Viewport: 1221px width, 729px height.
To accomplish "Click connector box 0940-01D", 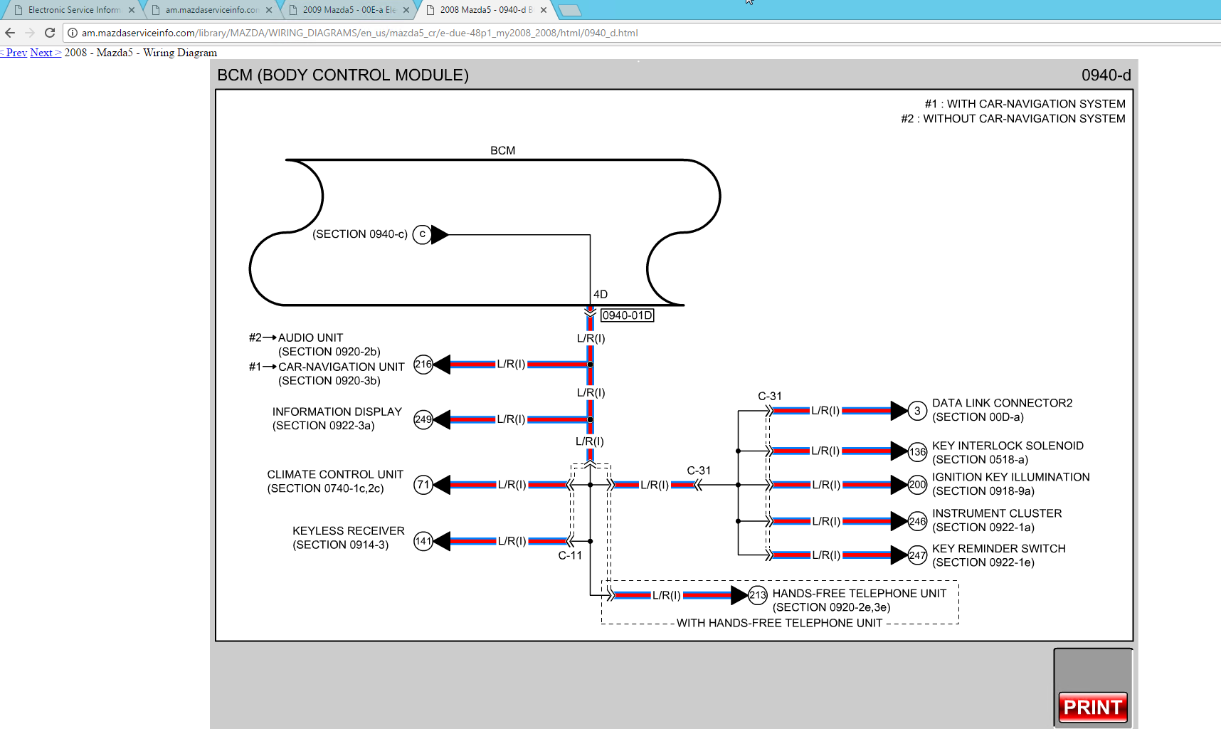I will (x=627, y=315).
